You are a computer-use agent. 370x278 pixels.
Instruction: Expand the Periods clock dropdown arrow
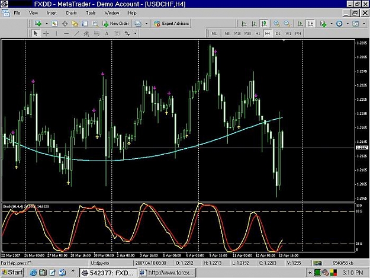coord(348,24)
